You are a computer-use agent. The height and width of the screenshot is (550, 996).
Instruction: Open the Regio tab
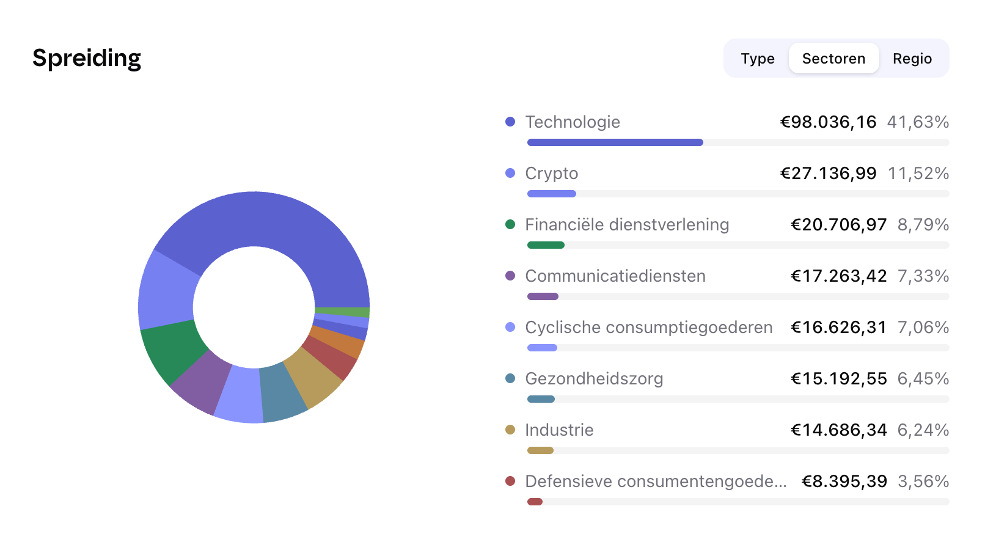(x=912, y=59)
